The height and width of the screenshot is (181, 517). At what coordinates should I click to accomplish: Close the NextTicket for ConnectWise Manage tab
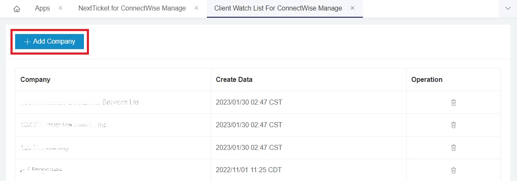[x=196, y=8]
